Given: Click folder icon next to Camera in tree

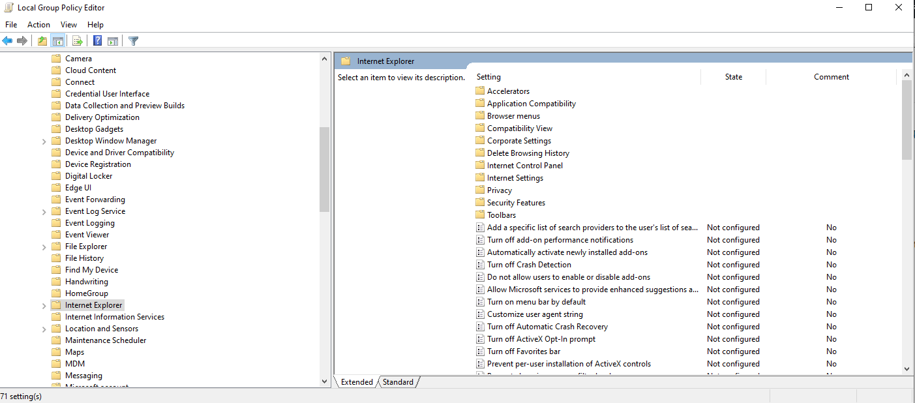Looking at the screenshot, I should pos(56,59).
